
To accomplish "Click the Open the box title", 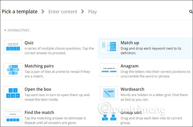I will pyautogui.click(x=38, y=89).
